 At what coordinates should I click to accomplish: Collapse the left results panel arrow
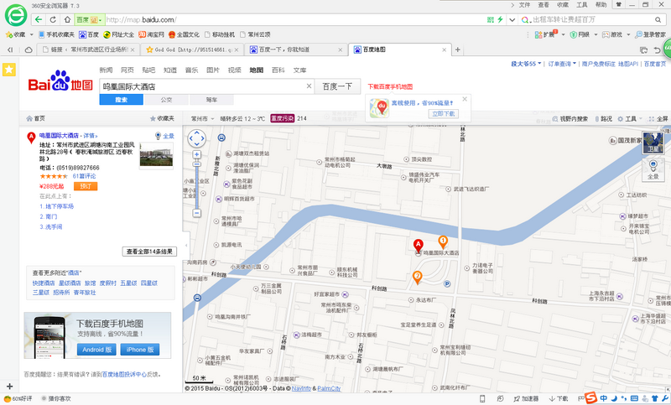coord(186,246)
